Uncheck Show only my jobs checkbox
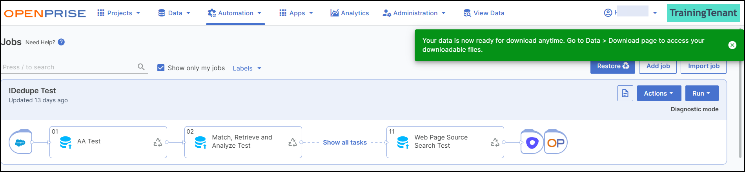Image resolution: width=745 pixels, height=172 pixels. (x=161, y=68)
